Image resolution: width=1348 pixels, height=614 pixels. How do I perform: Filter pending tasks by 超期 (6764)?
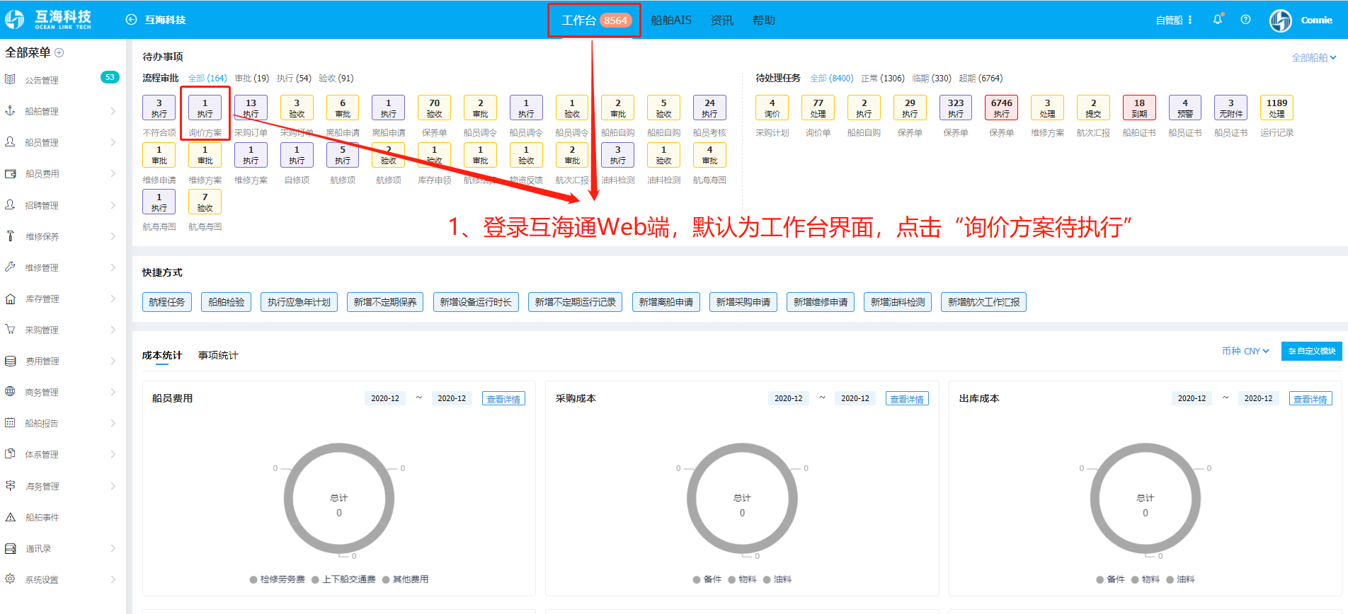981,79
